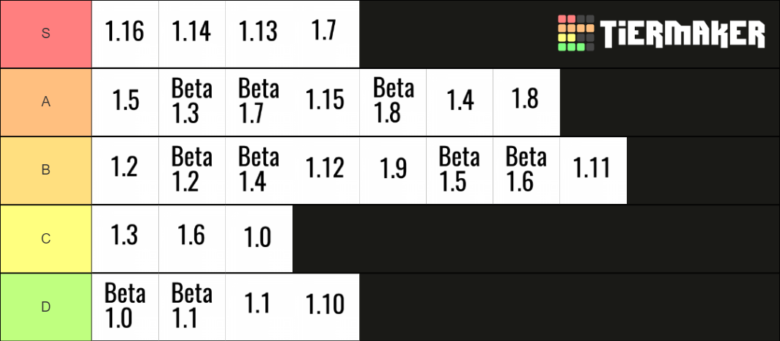Image resolution: width=780 pixels, height=341 pixels.
Task: Select the Beta 1.4 tile in B tier
Action: [x=259, y=170]
